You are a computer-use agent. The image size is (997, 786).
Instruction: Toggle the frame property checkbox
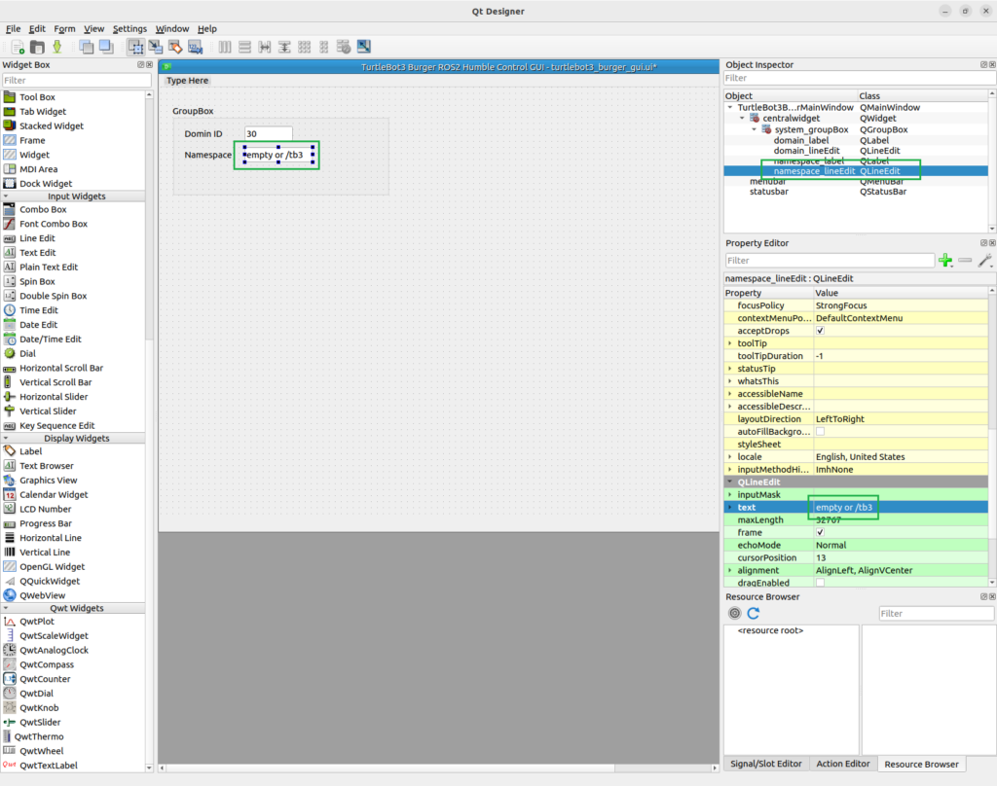click(x=820, y=532)
